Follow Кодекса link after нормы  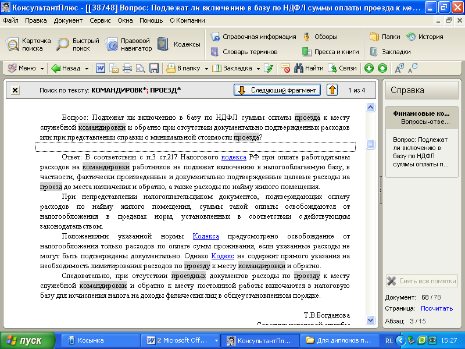[206, 236]
